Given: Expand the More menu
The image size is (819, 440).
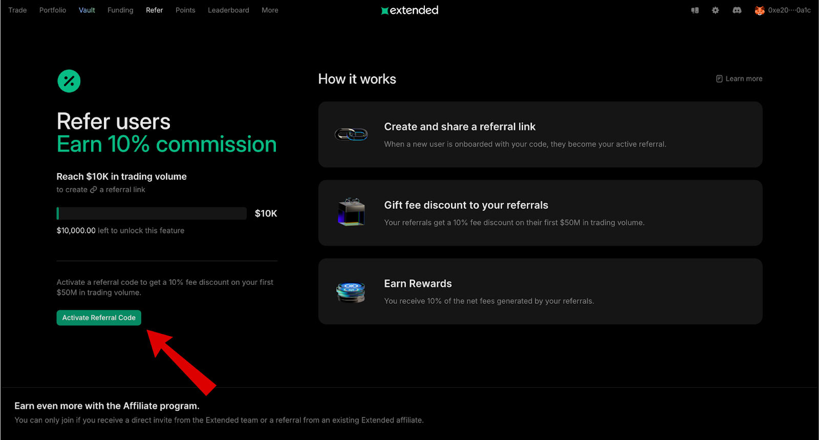Looking at the screenshot, I should 270,10.
